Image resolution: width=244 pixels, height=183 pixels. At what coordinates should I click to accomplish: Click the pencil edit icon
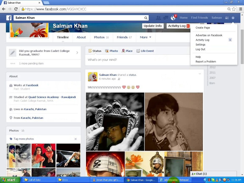pyautogui.click(x=13, y=53)
